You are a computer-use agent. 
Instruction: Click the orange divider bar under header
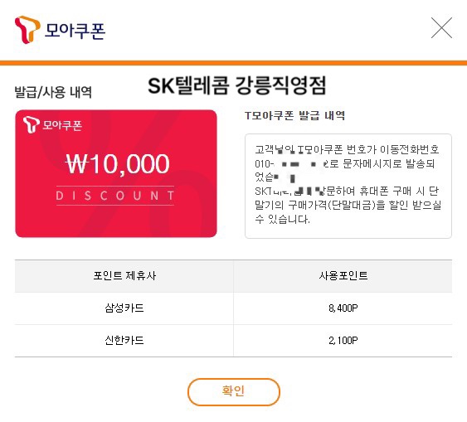[234, 63]
